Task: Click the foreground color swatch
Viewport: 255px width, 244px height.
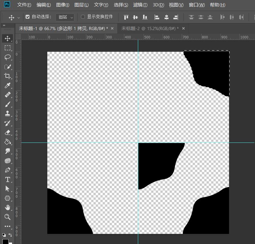Action: click(x=5, y=241)
